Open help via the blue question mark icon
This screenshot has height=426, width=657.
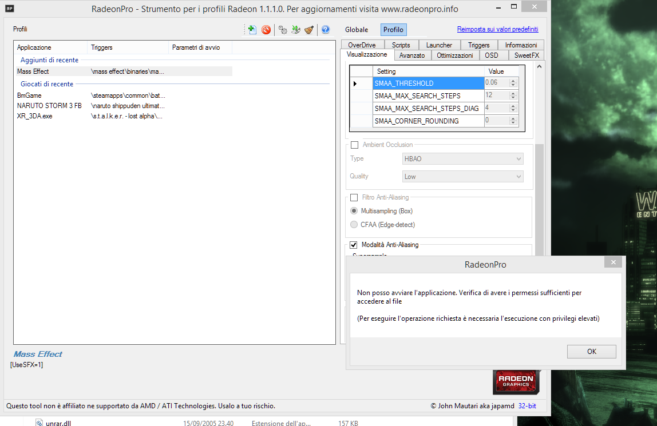coord(326,29)
